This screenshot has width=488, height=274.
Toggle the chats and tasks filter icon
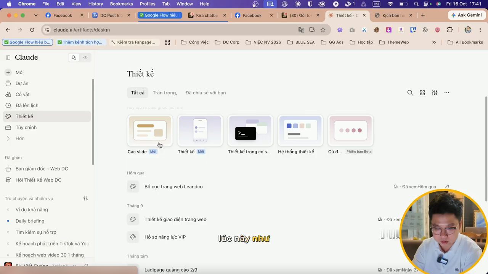tap(85, 198)
